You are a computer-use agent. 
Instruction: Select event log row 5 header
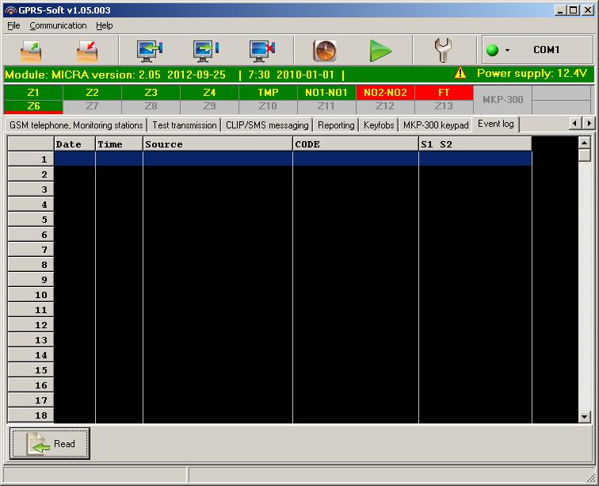(x=31, y=220)
